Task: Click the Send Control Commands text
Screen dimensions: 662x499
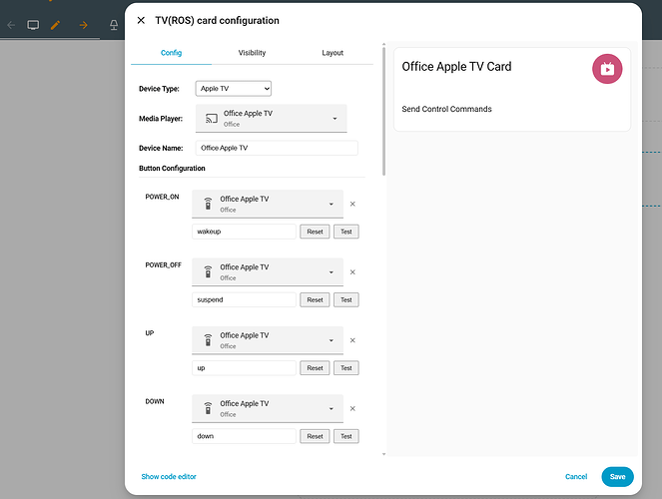Action: (446, 109)
